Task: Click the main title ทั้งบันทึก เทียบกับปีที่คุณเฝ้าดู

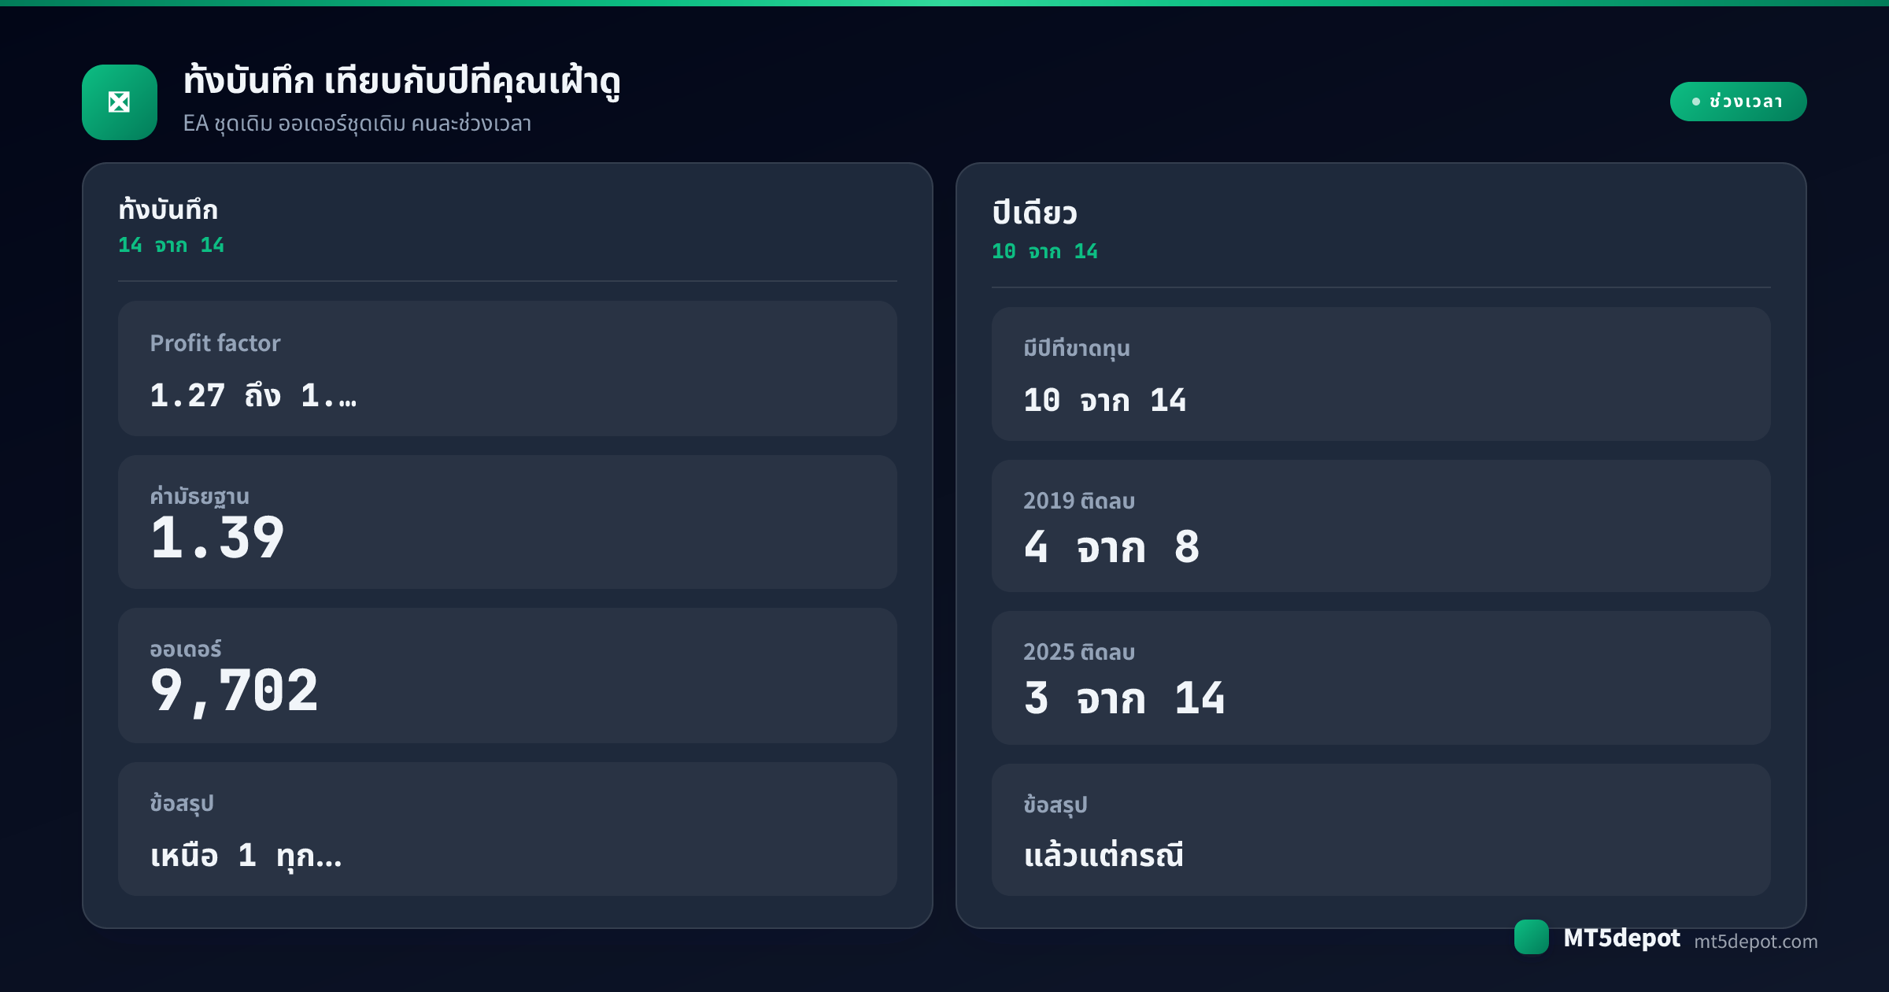Action: click(402, 82)
